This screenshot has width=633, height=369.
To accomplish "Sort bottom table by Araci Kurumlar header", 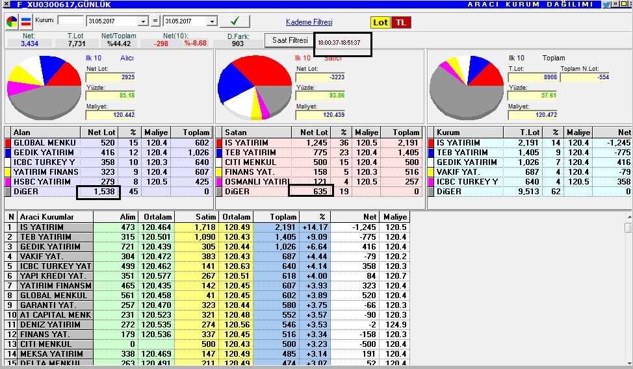I will (55, 217).
